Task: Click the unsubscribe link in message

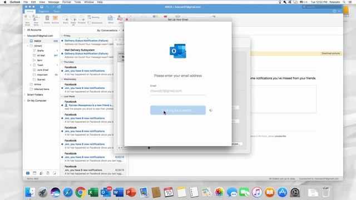Action: pos(280,136)
